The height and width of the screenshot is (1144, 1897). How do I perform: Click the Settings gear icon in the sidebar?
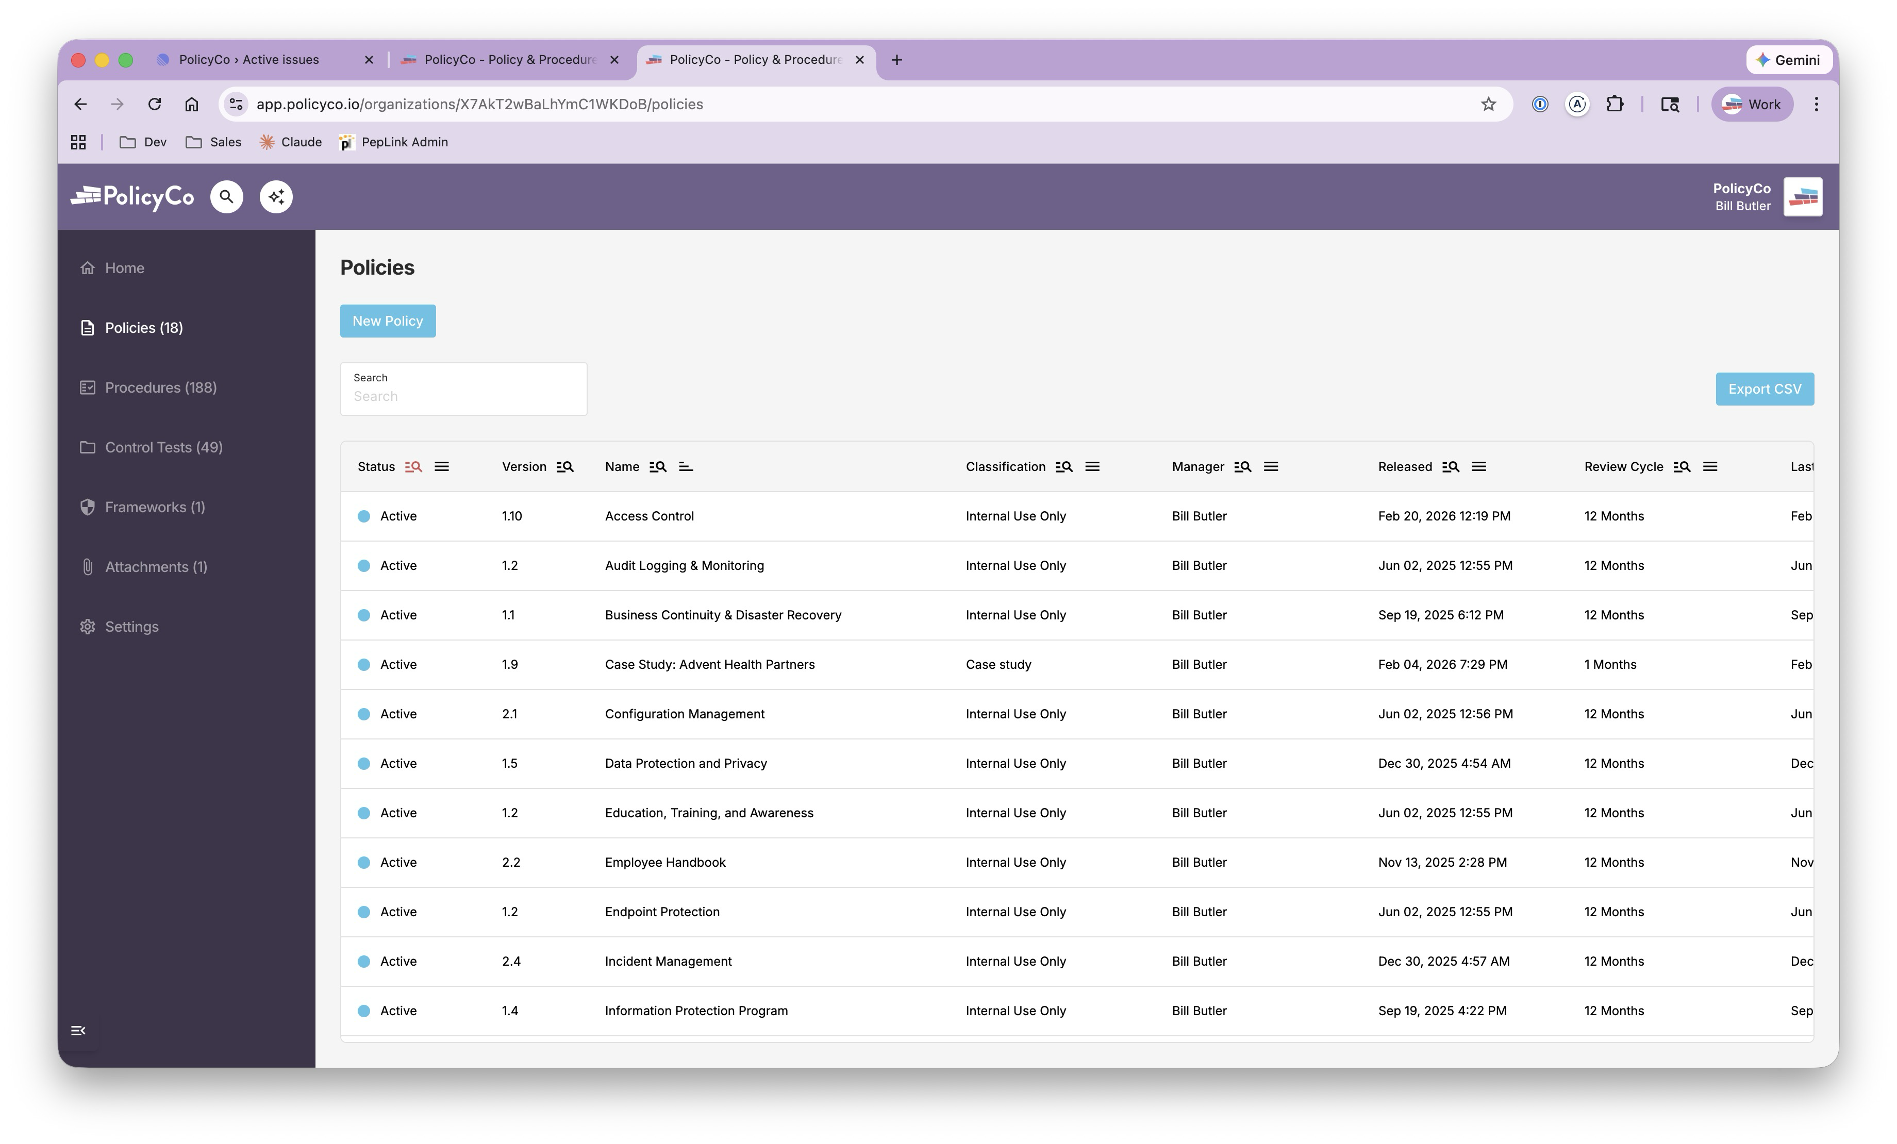pyautogui.click(x=87, y=626)
